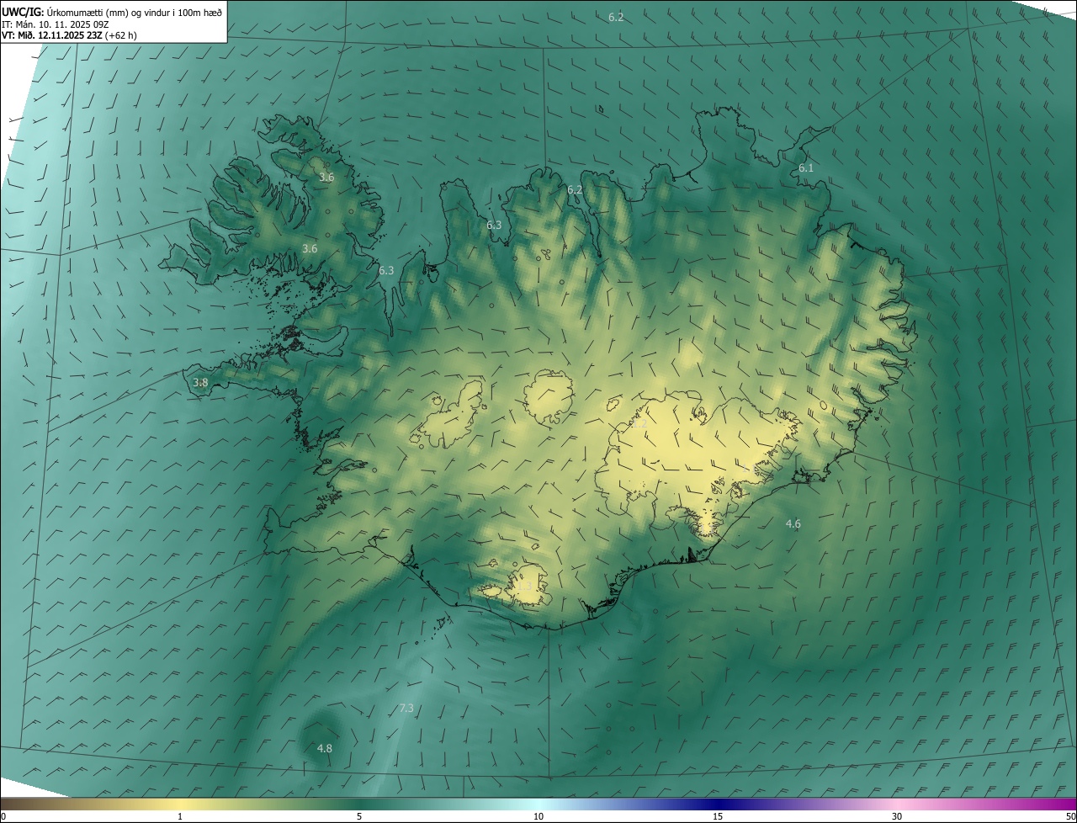Click the color scale tick label '5'

click(359, 817)
